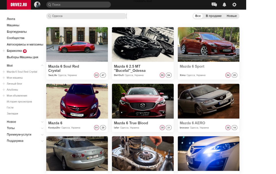Open Мои объявления link

click(17, 96)
